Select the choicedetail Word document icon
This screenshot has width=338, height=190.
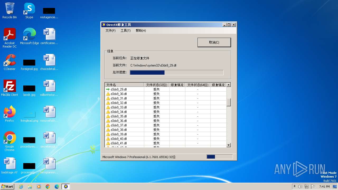pos(49,62)
